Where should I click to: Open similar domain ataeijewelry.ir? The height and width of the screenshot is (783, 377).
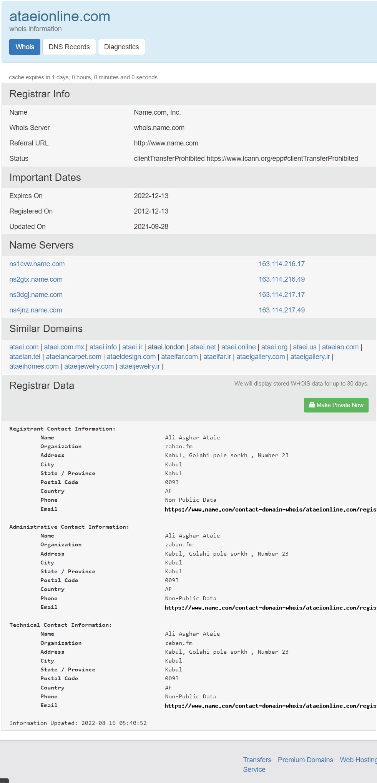pyautogui.click(x=140, y=366)
